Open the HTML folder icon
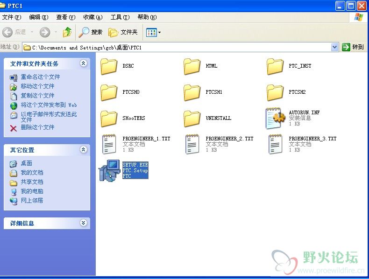The width and height of the screenshot is (369, 279). [192, 67]
